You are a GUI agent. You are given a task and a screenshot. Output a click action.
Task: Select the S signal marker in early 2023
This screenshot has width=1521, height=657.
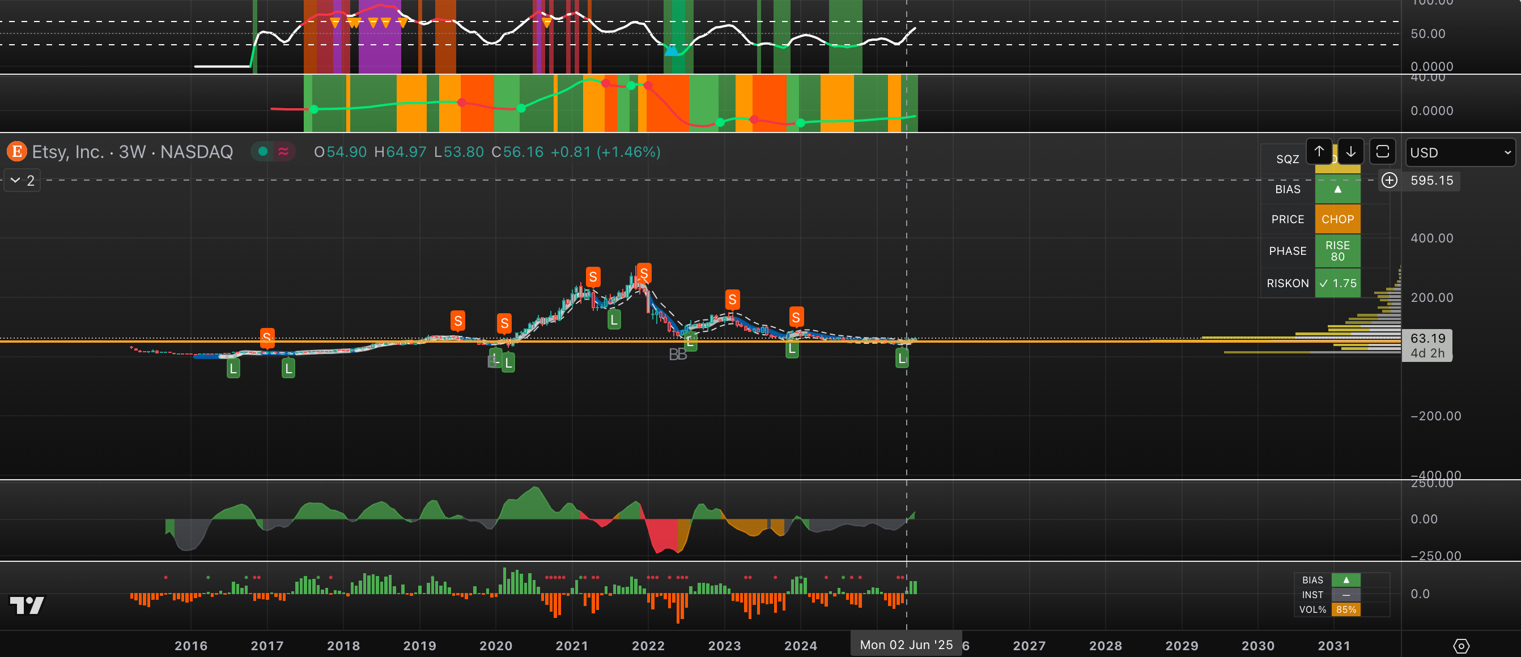[732, 300]
